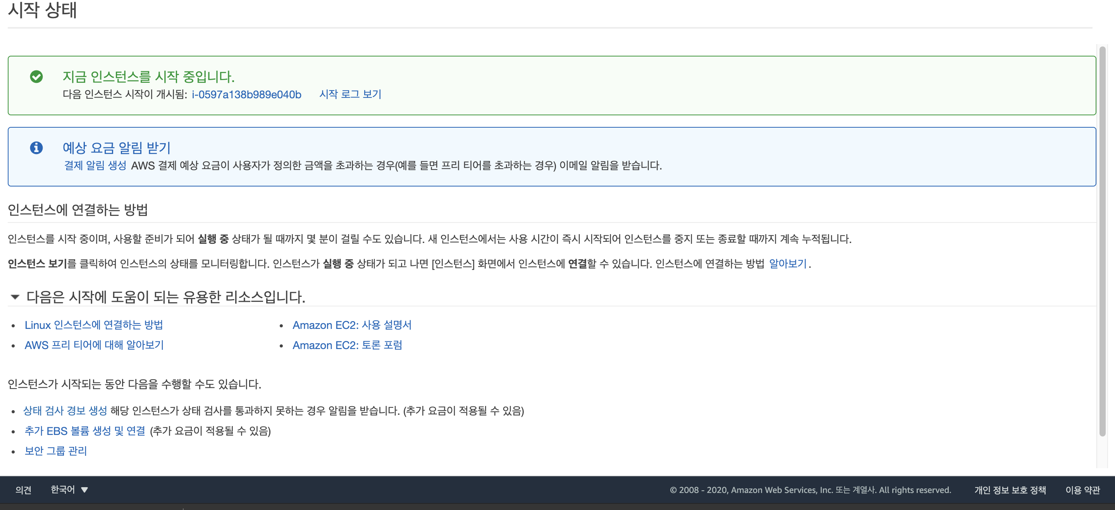Click the language dropdown arrow icon
This screenshot has height=510, width=1115.
(85, 490)
